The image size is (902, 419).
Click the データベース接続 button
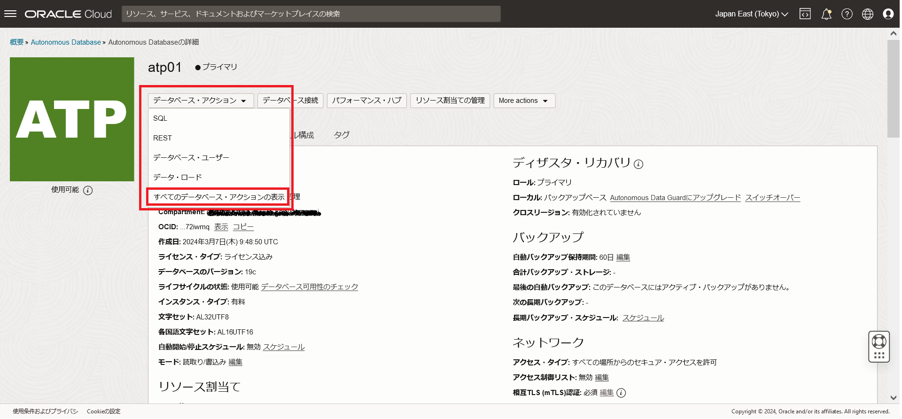(x=291, y=101)
